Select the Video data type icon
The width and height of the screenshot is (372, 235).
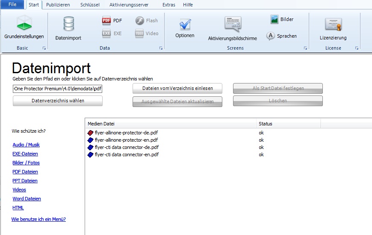pyautogui.click(x=139, y=33)
